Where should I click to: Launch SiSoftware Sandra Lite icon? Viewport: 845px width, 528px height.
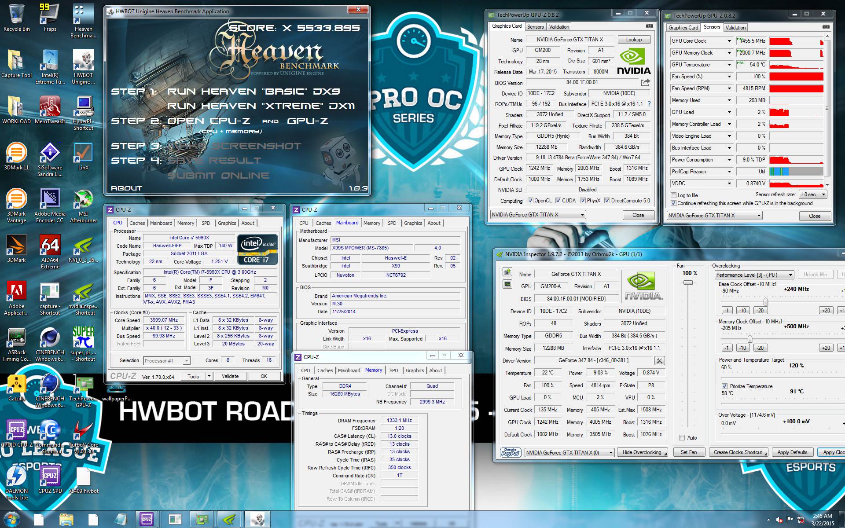(x=50, y=159)
